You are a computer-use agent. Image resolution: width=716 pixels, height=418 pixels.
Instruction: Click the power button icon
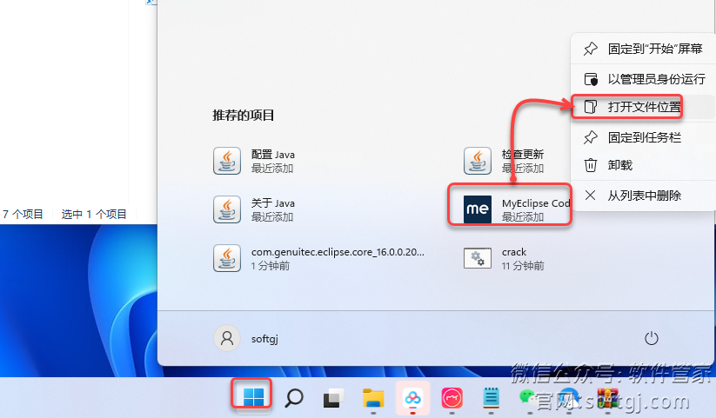(x=651, y=338)
